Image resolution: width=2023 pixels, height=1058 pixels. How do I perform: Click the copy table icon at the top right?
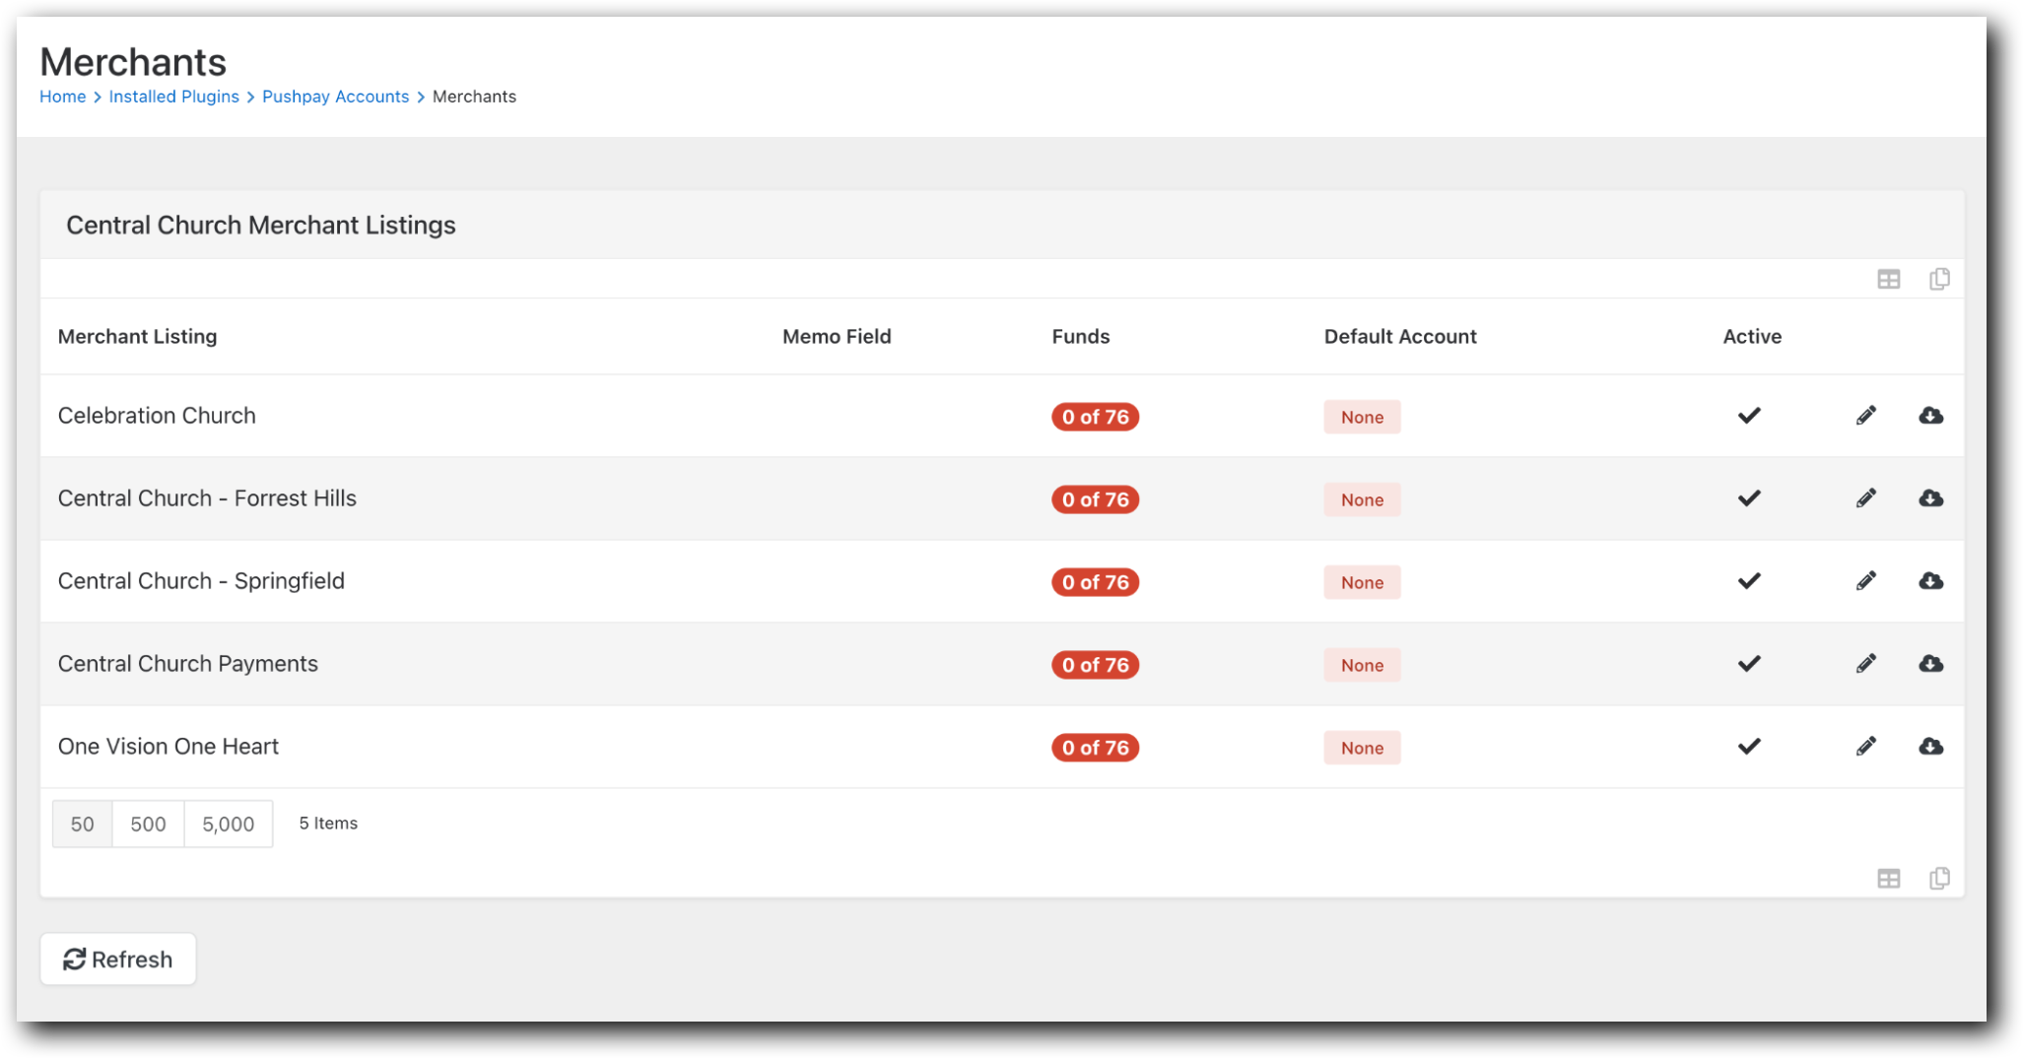1938,279
